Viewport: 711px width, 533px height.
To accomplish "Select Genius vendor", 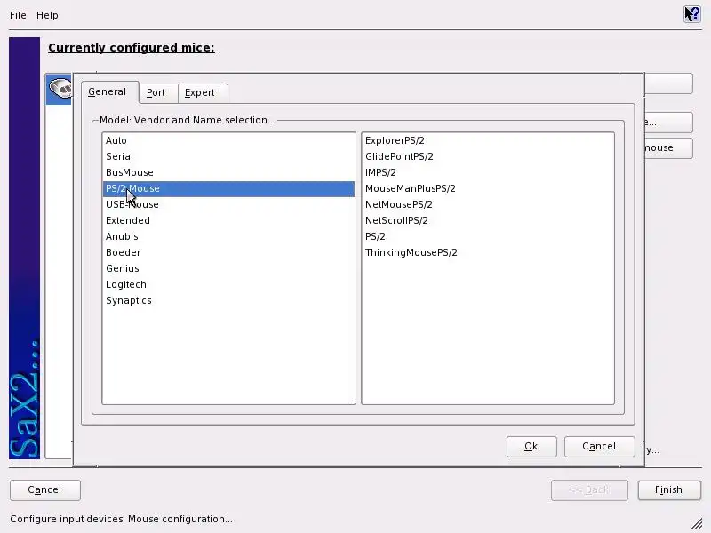I will tap(228, 269).
